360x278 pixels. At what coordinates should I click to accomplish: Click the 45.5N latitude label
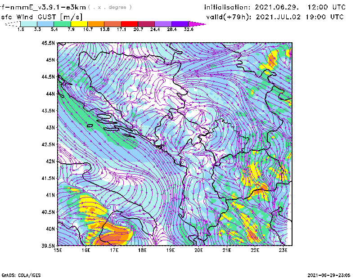click(x=48, y=43)
